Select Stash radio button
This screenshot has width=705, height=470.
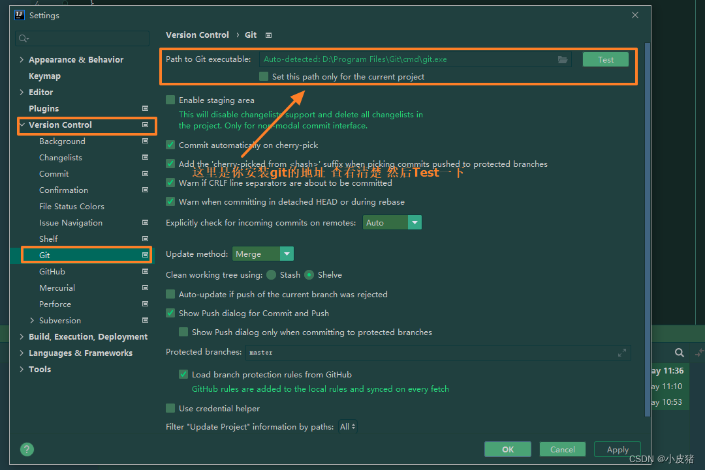click(271, 274)
